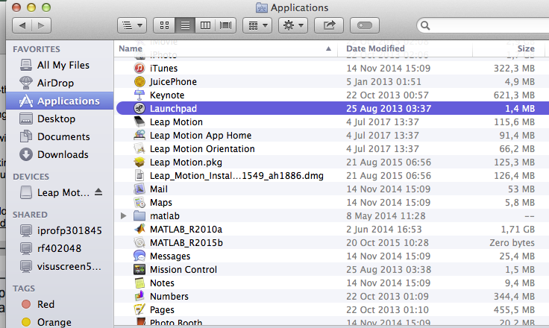Open the Action gear menu

293,25
